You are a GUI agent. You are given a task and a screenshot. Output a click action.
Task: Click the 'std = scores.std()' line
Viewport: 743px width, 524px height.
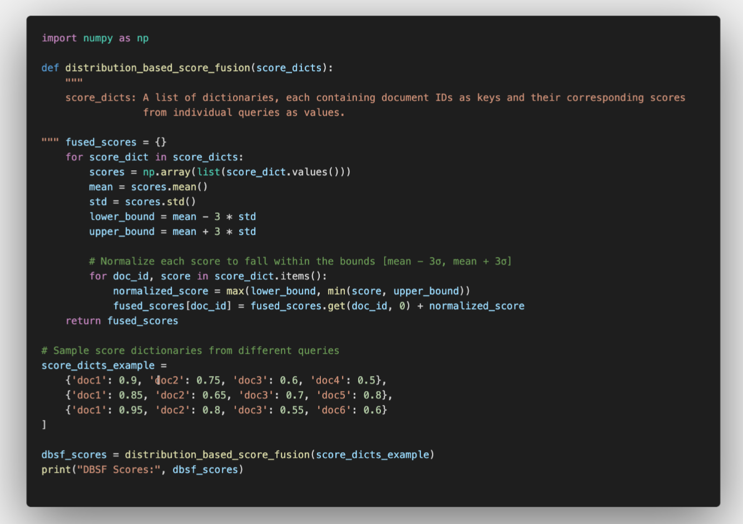click(142, 202)
